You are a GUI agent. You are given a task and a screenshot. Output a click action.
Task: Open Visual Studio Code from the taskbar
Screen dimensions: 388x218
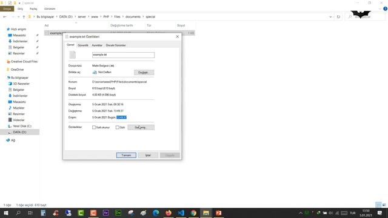(x=181, y=213)
